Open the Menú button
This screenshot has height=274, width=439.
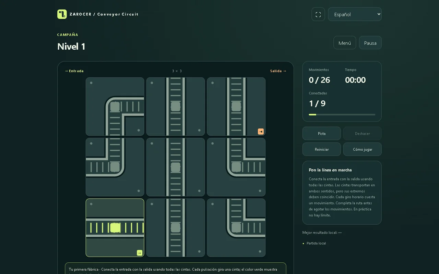(x=345, y=43)
